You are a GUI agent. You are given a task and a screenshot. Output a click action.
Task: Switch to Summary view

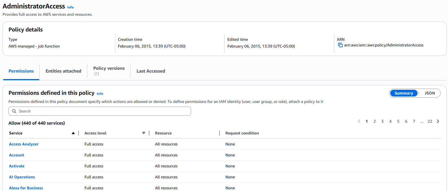[x=404, y=93]
